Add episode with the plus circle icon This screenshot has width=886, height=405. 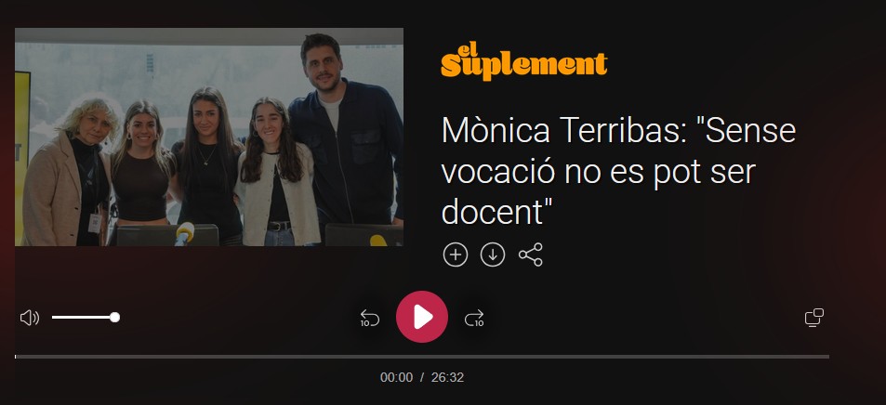pyautogui.click(x=456, y=255)
